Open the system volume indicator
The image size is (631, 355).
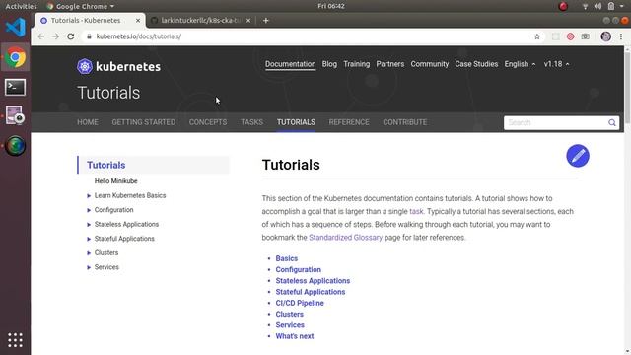597,6
